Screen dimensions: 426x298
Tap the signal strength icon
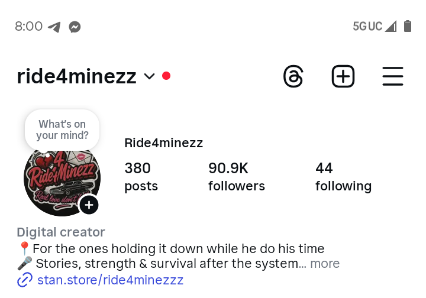(x=390, y=26)
